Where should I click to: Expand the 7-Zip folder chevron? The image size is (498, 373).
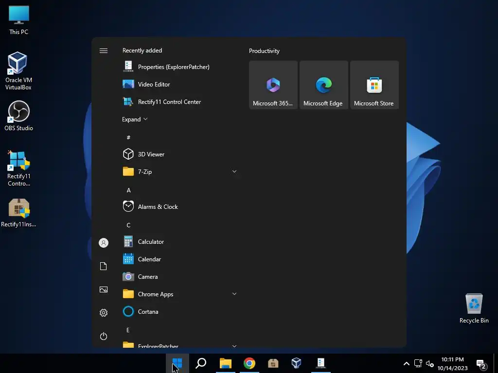234,171
